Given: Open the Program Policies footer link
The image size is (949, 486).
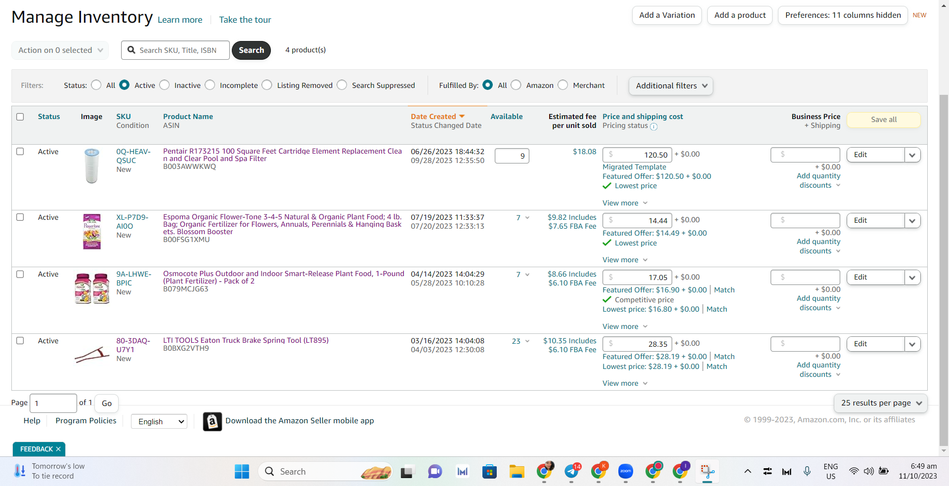Looking at the screenshot, I should pyautogui.click(x=86, y=421).
